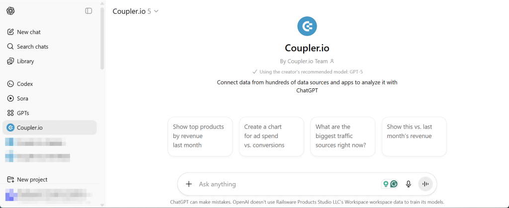
Task: Select Coupler.io in the sidebar
Action: [x=29, y=128]
